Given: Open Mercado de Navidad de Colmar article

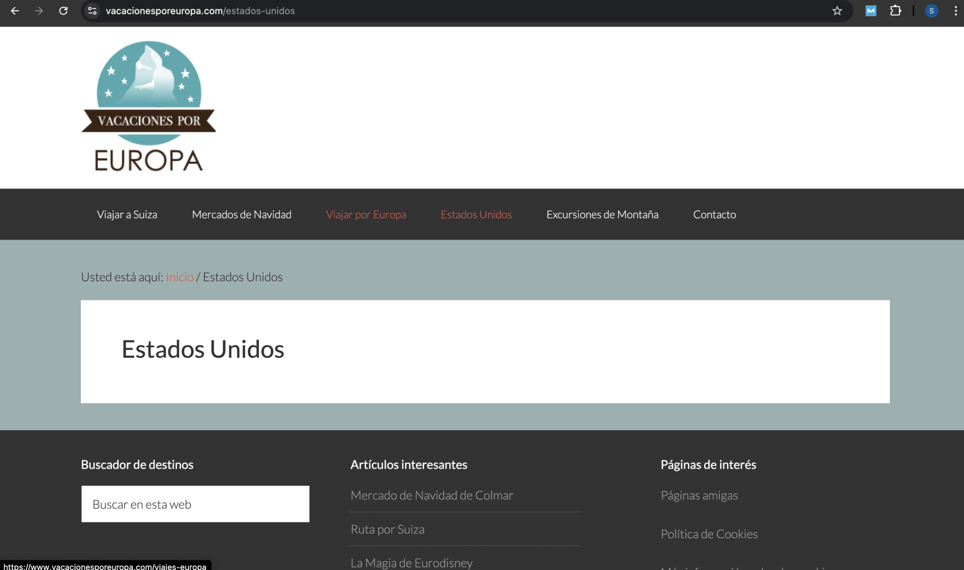Looking at the screenshot, I should 432,495.
